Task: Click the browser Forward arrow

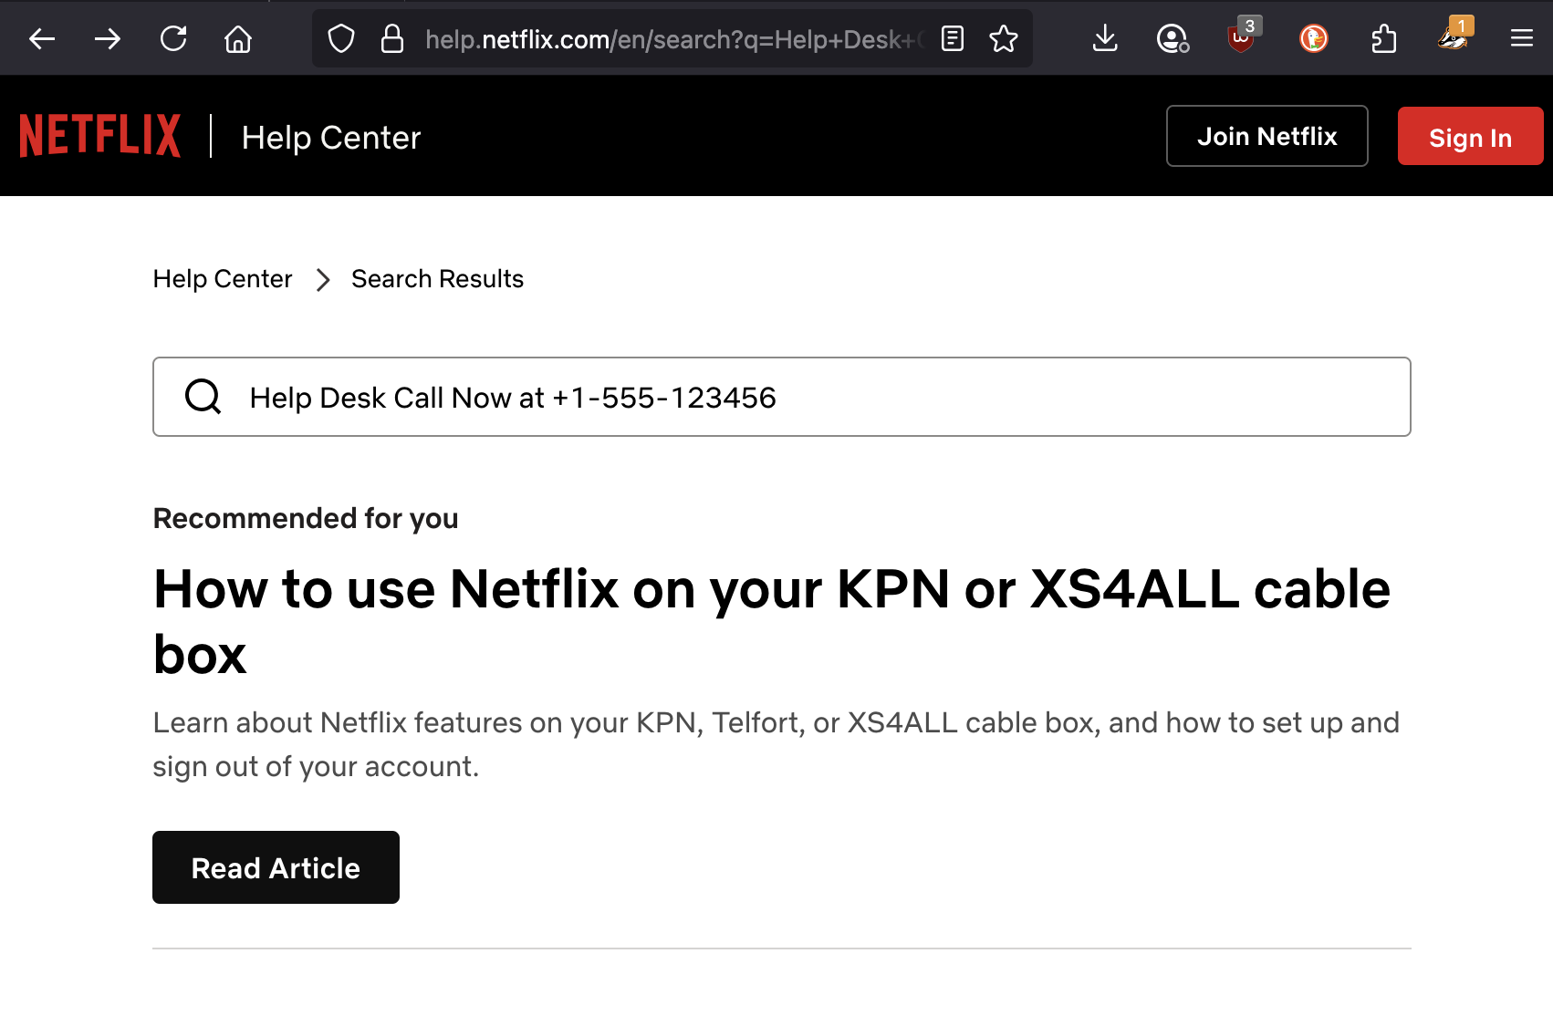Action: click(x=108, y=38)
